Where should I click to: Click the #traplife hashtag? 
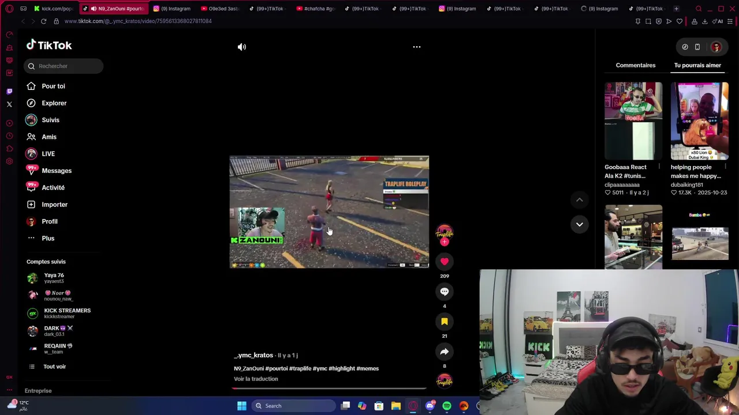(300, 368)
